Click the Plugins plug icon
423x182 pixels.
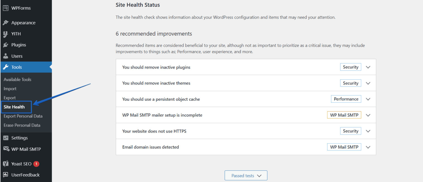click(x=6, y=45)
